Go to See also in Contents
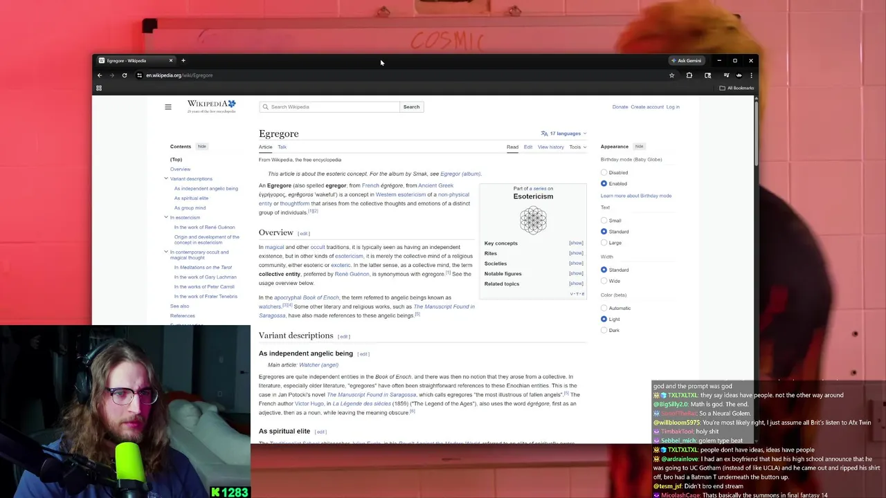 (179, 306)
